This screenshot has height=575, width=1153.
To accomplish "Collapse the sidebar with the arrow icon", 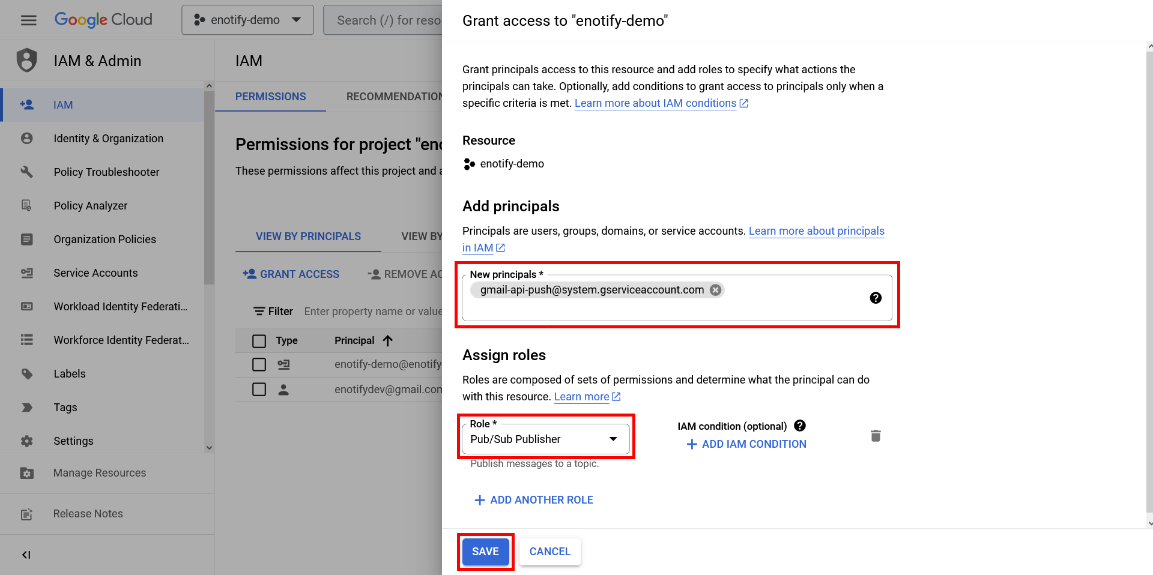I will 26,555.
